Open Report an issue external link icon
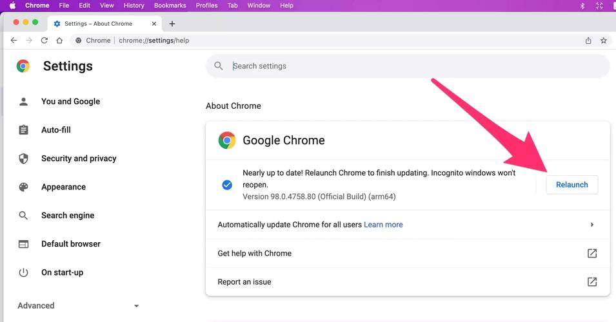Screen dimensions: 616x322 point(592,281)
